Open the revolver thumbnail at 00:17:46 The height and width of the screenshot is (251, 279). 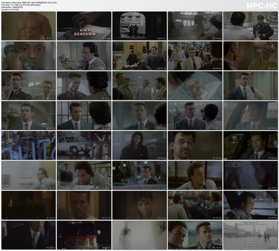point(84,56)
